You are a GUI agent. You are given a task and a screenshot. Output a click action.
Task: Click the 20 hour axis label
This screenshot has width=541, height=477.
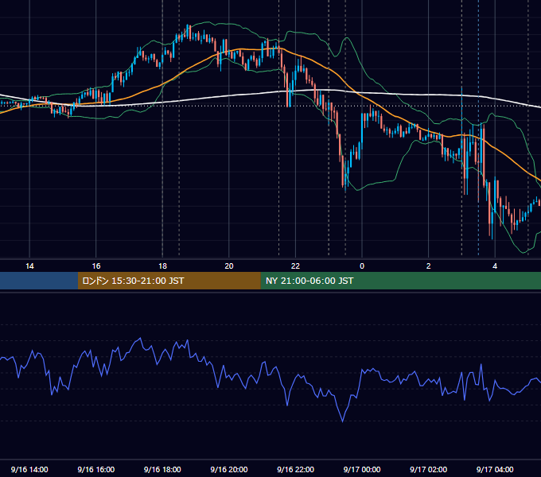tap(229, 266)
